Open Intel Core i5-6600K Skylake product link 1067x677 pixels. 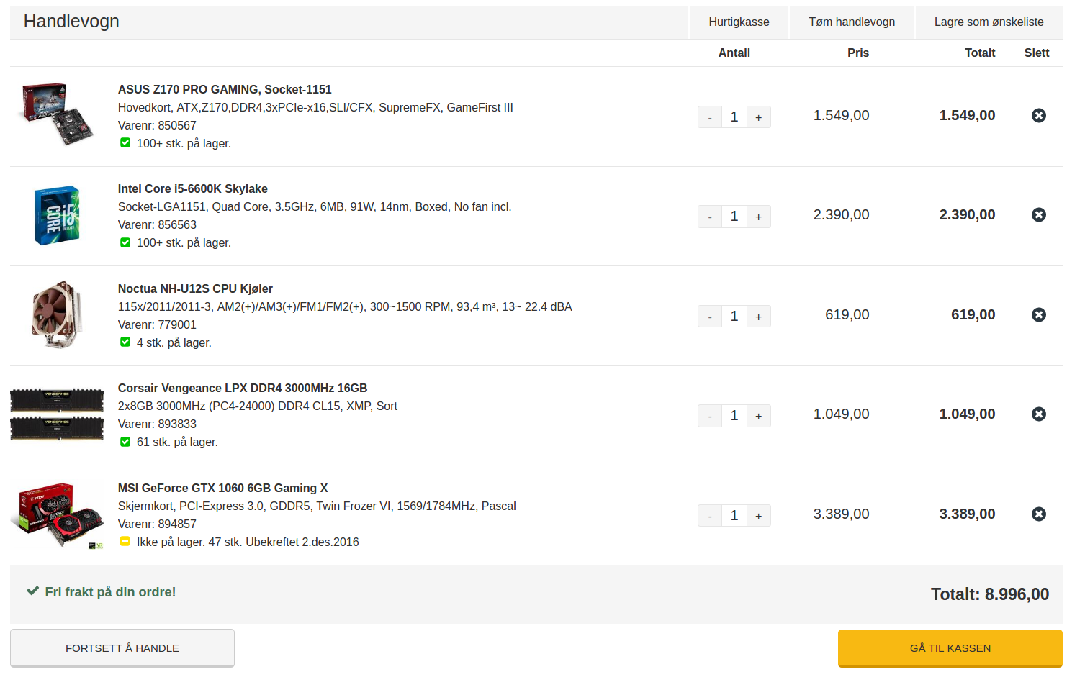point(193,188)
